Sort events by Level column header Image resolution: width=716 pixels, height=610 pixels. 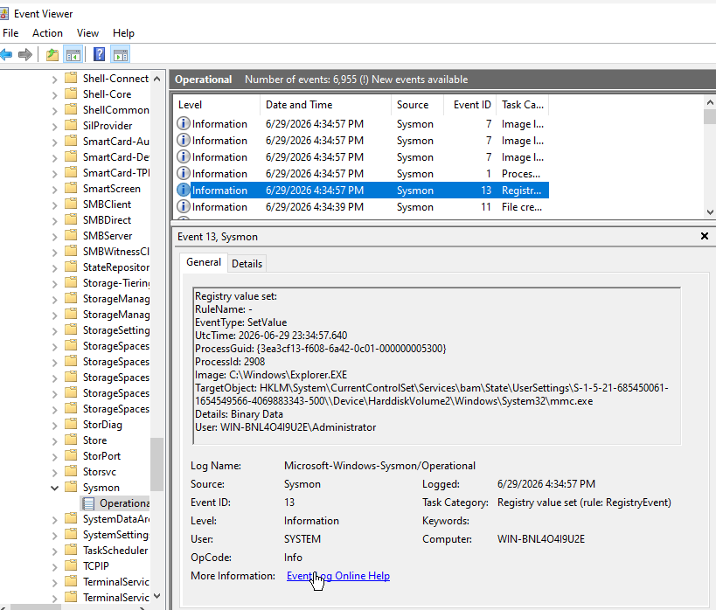point(217,105)
